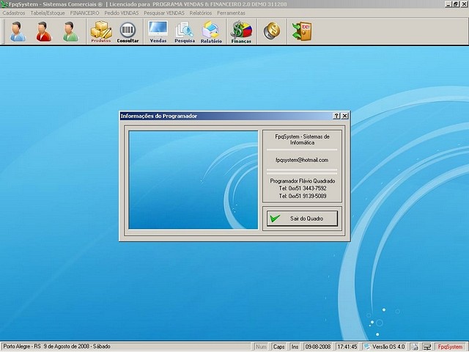Click the Caps indicator in status bar
The height and width of the screenshot is (352, 469).
tap(278, 347)
